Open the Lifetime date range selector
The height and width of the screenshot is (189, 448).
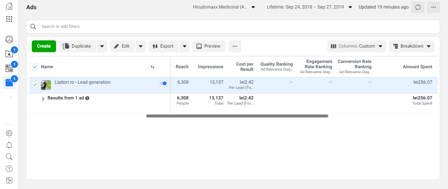point(309,7)
